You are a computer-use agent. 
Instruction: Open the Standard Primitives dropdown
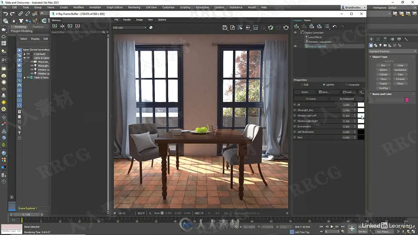point(392,51)
